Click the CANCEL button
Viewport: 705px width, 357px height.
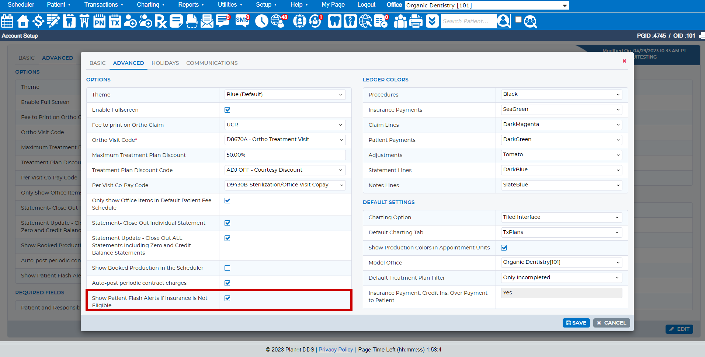pyautogui.click(x=611, y=323)
